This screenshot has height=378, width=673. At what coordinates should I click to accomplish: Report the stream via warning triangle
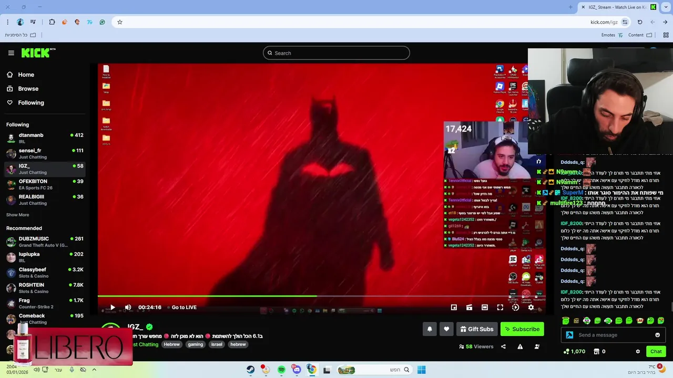point(520,346)
